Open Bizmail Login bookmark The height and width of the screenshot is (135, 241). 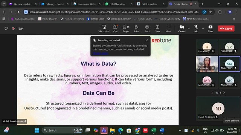click(96, 19)
